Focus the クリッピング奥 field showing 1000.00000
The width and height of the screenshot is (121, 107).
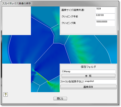coord(105,23)
